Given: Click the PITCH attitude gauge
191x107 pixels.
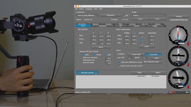Looking at the screenshot, I should click(178, 78).
